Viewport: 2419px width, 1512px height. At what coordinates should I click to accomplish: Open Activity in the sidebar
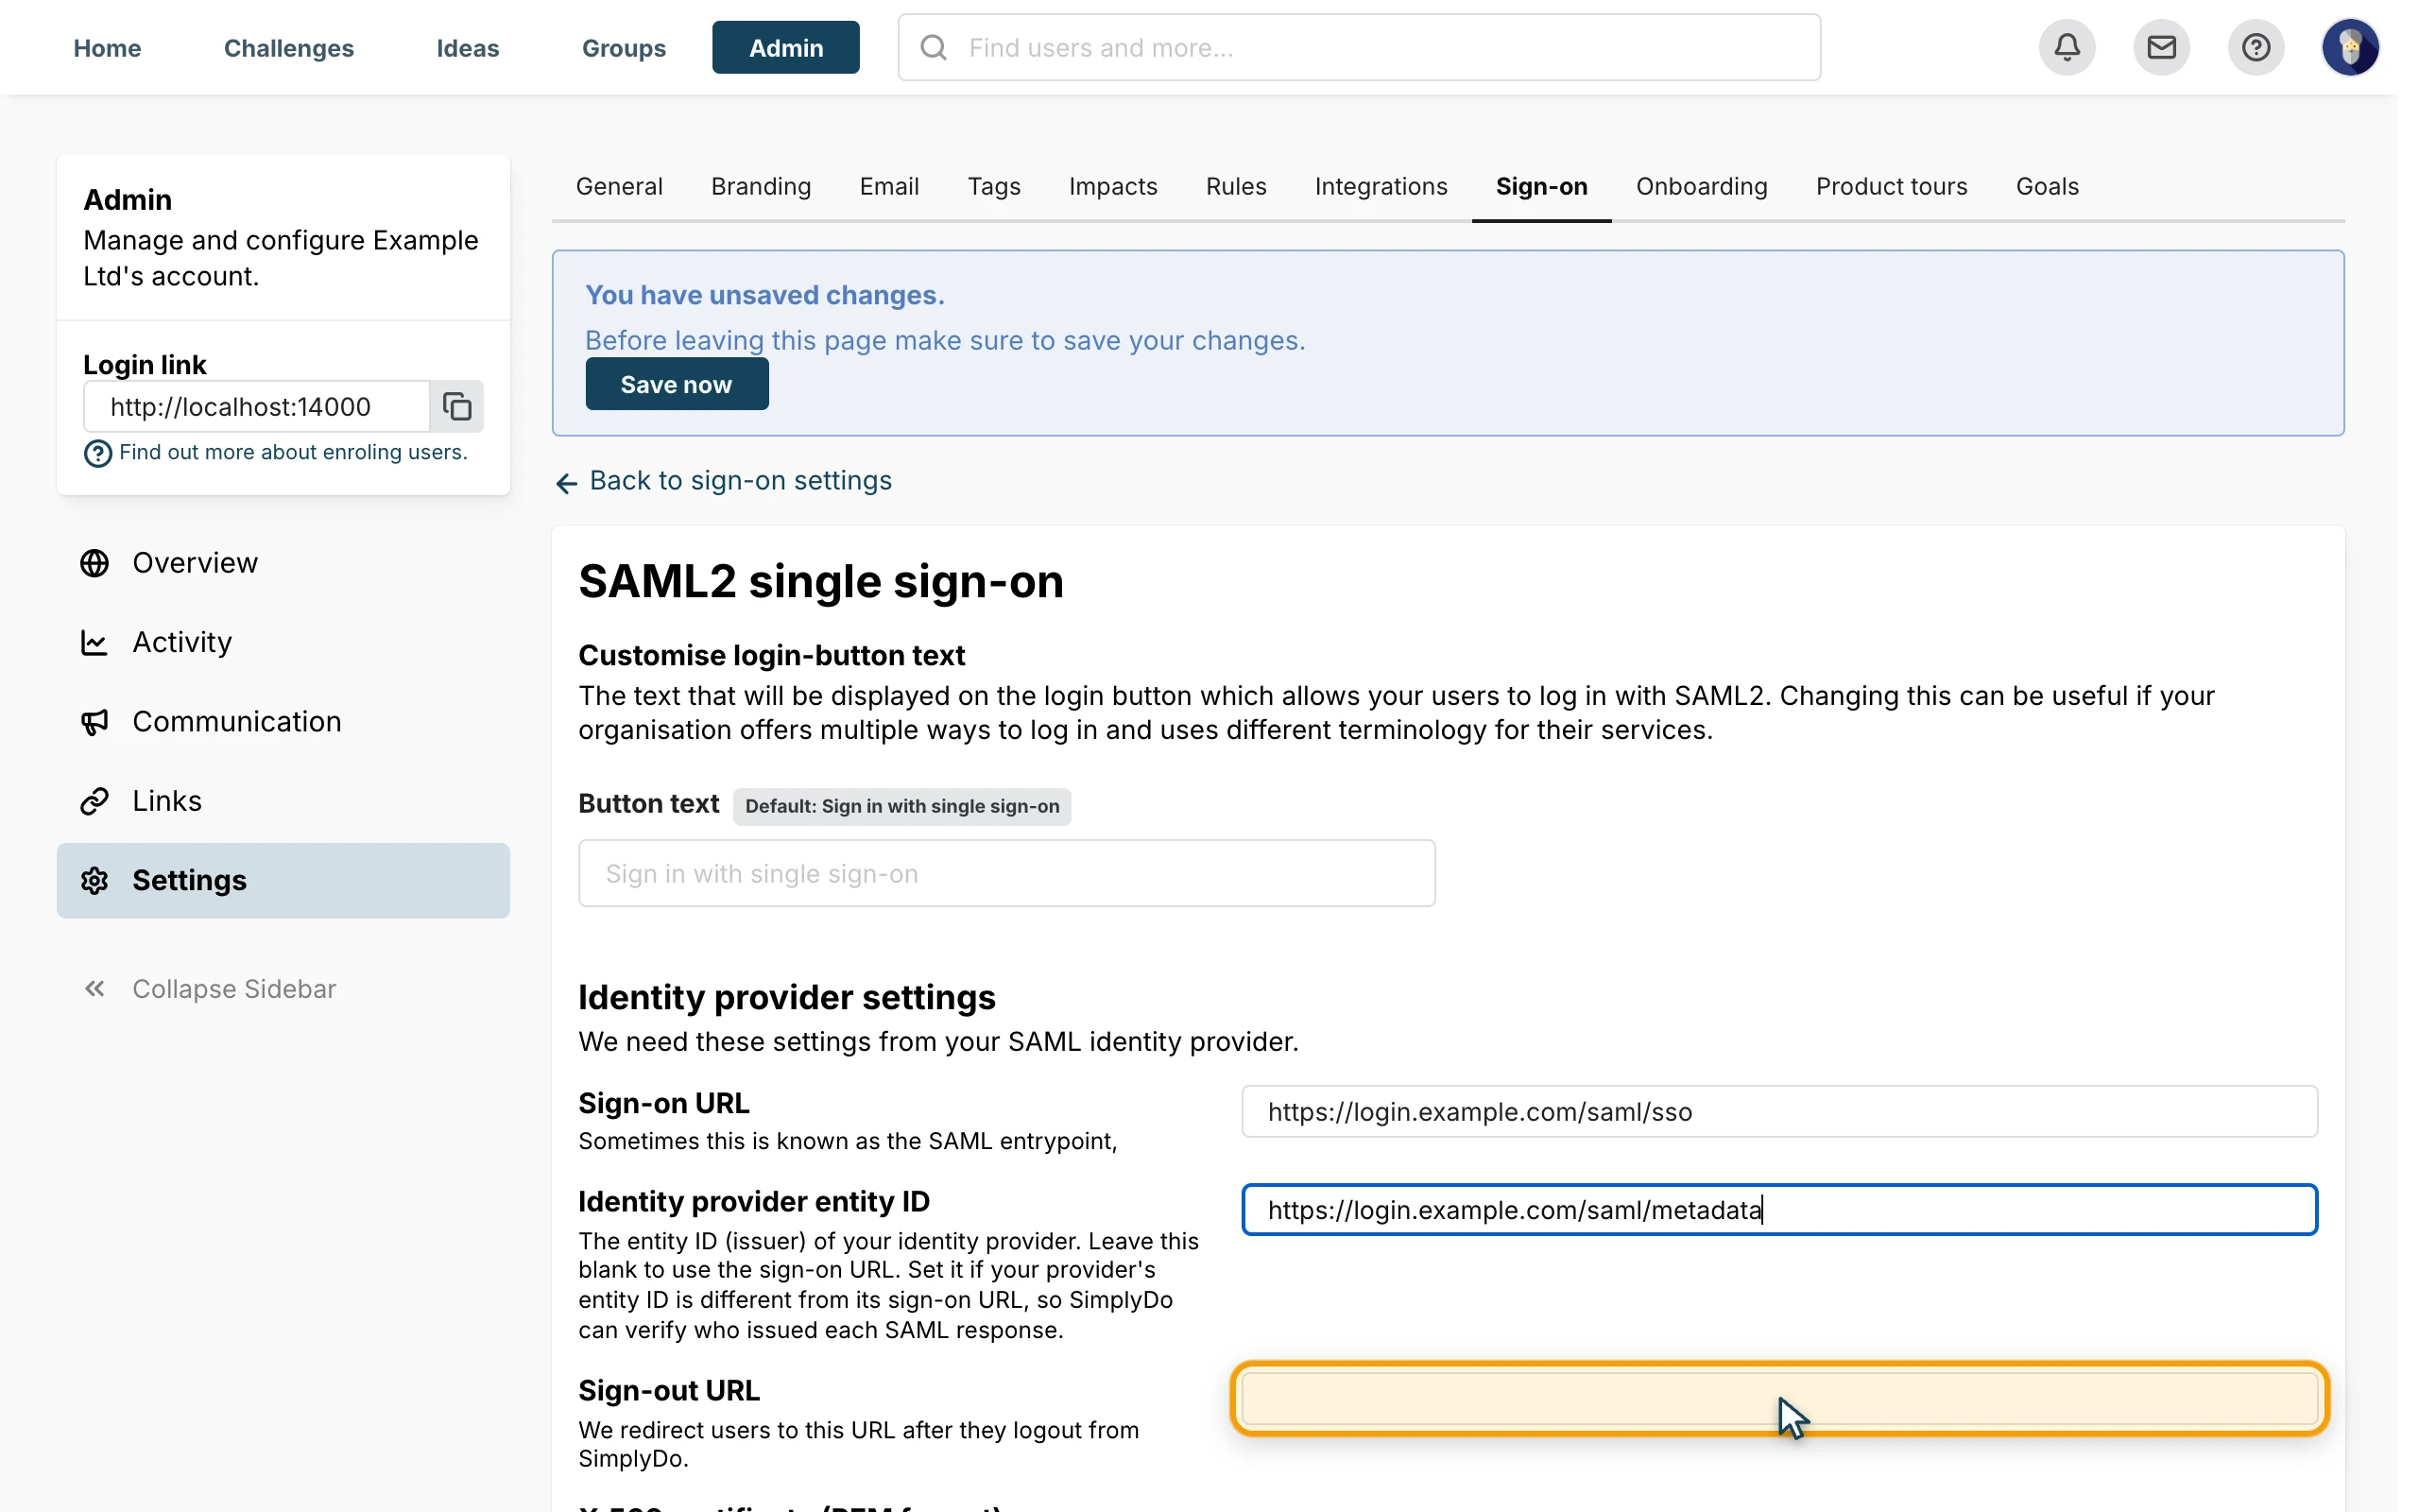[x=283, y=642]
